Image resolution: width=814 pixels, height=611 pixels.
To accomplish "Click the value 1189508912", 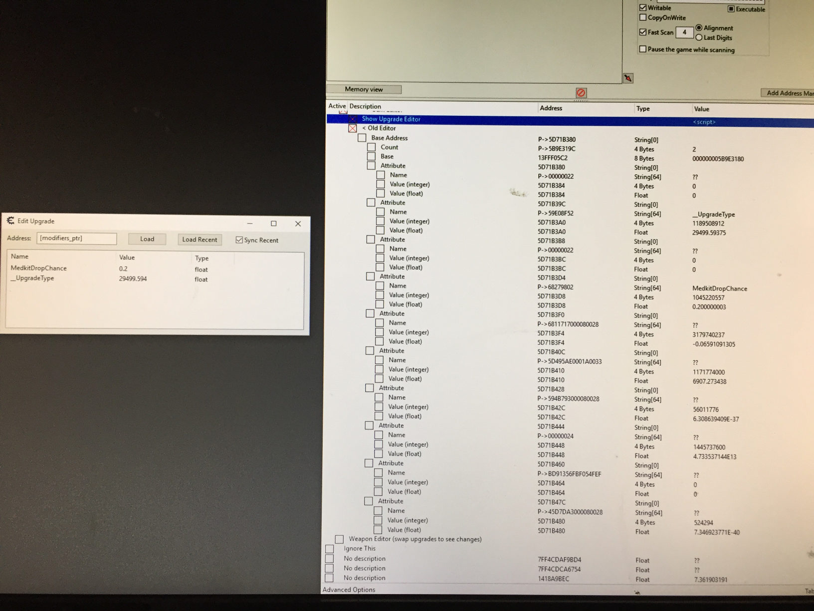I will click(708, 224).
